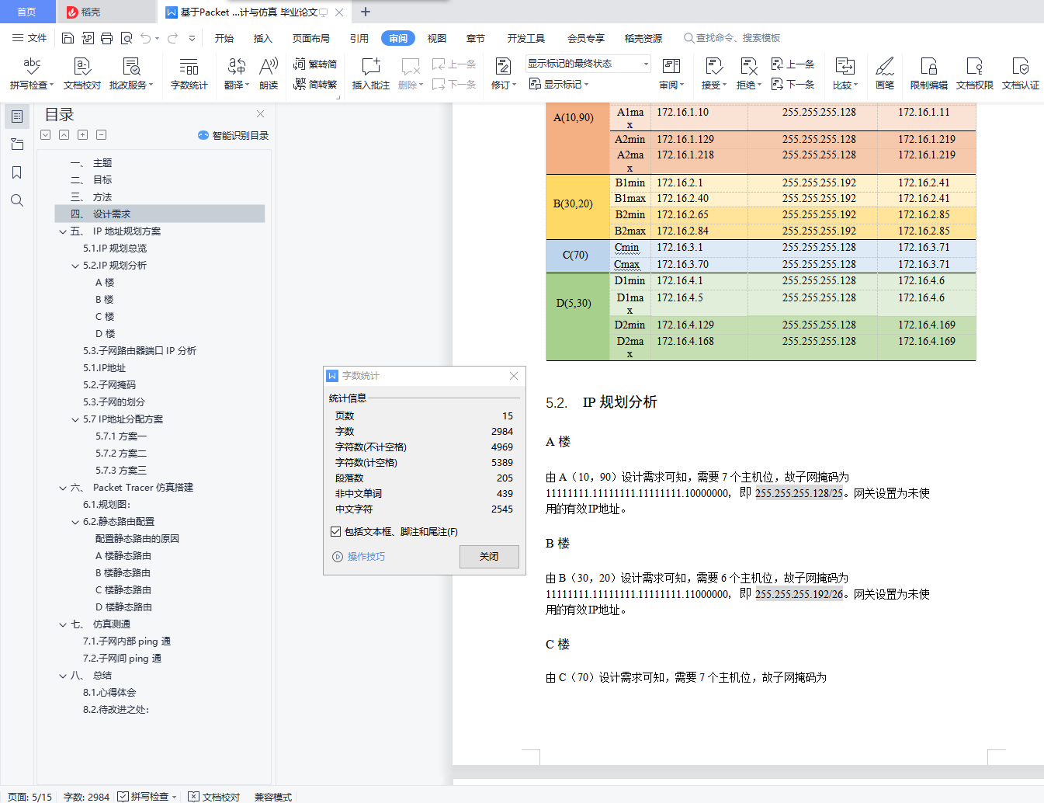This screenshot has width=1044, height=803.
Task: Select the 画笔 ink pen tool
Action: (885, 74)
